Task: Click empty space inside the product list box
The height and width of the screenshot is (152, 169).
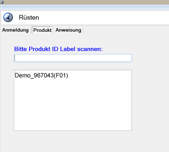Action: coord(73,104)
